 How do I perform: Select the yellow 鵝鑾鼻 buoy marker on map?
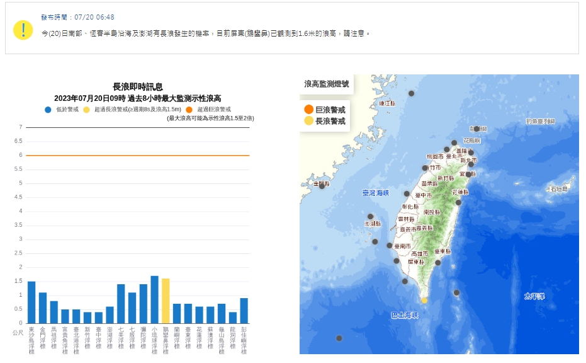pyautogui.click(x=424, y=301)
